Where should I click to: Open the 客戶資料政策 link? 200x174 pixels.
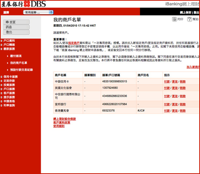[x=62, y=123]
